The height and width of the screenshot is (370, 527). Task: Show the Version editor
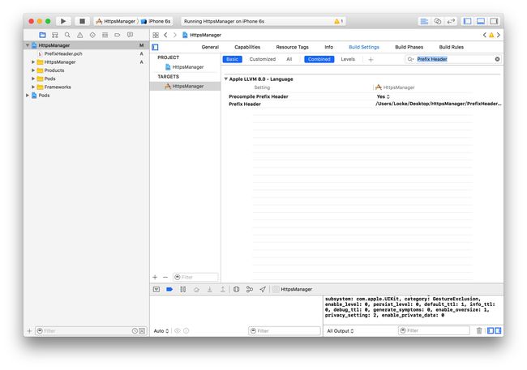[451, 21]
